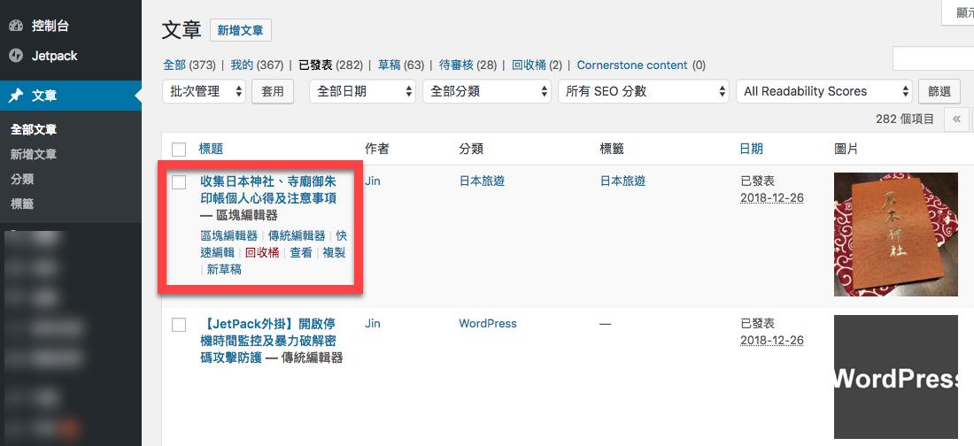Show 已發表 (282) posts filter
Screen dimensions: 974x446
330,65
